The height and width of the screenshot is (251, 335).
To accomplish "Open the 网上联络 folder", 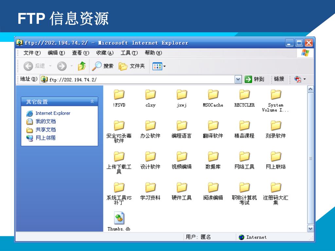I will tap(275, 160).
